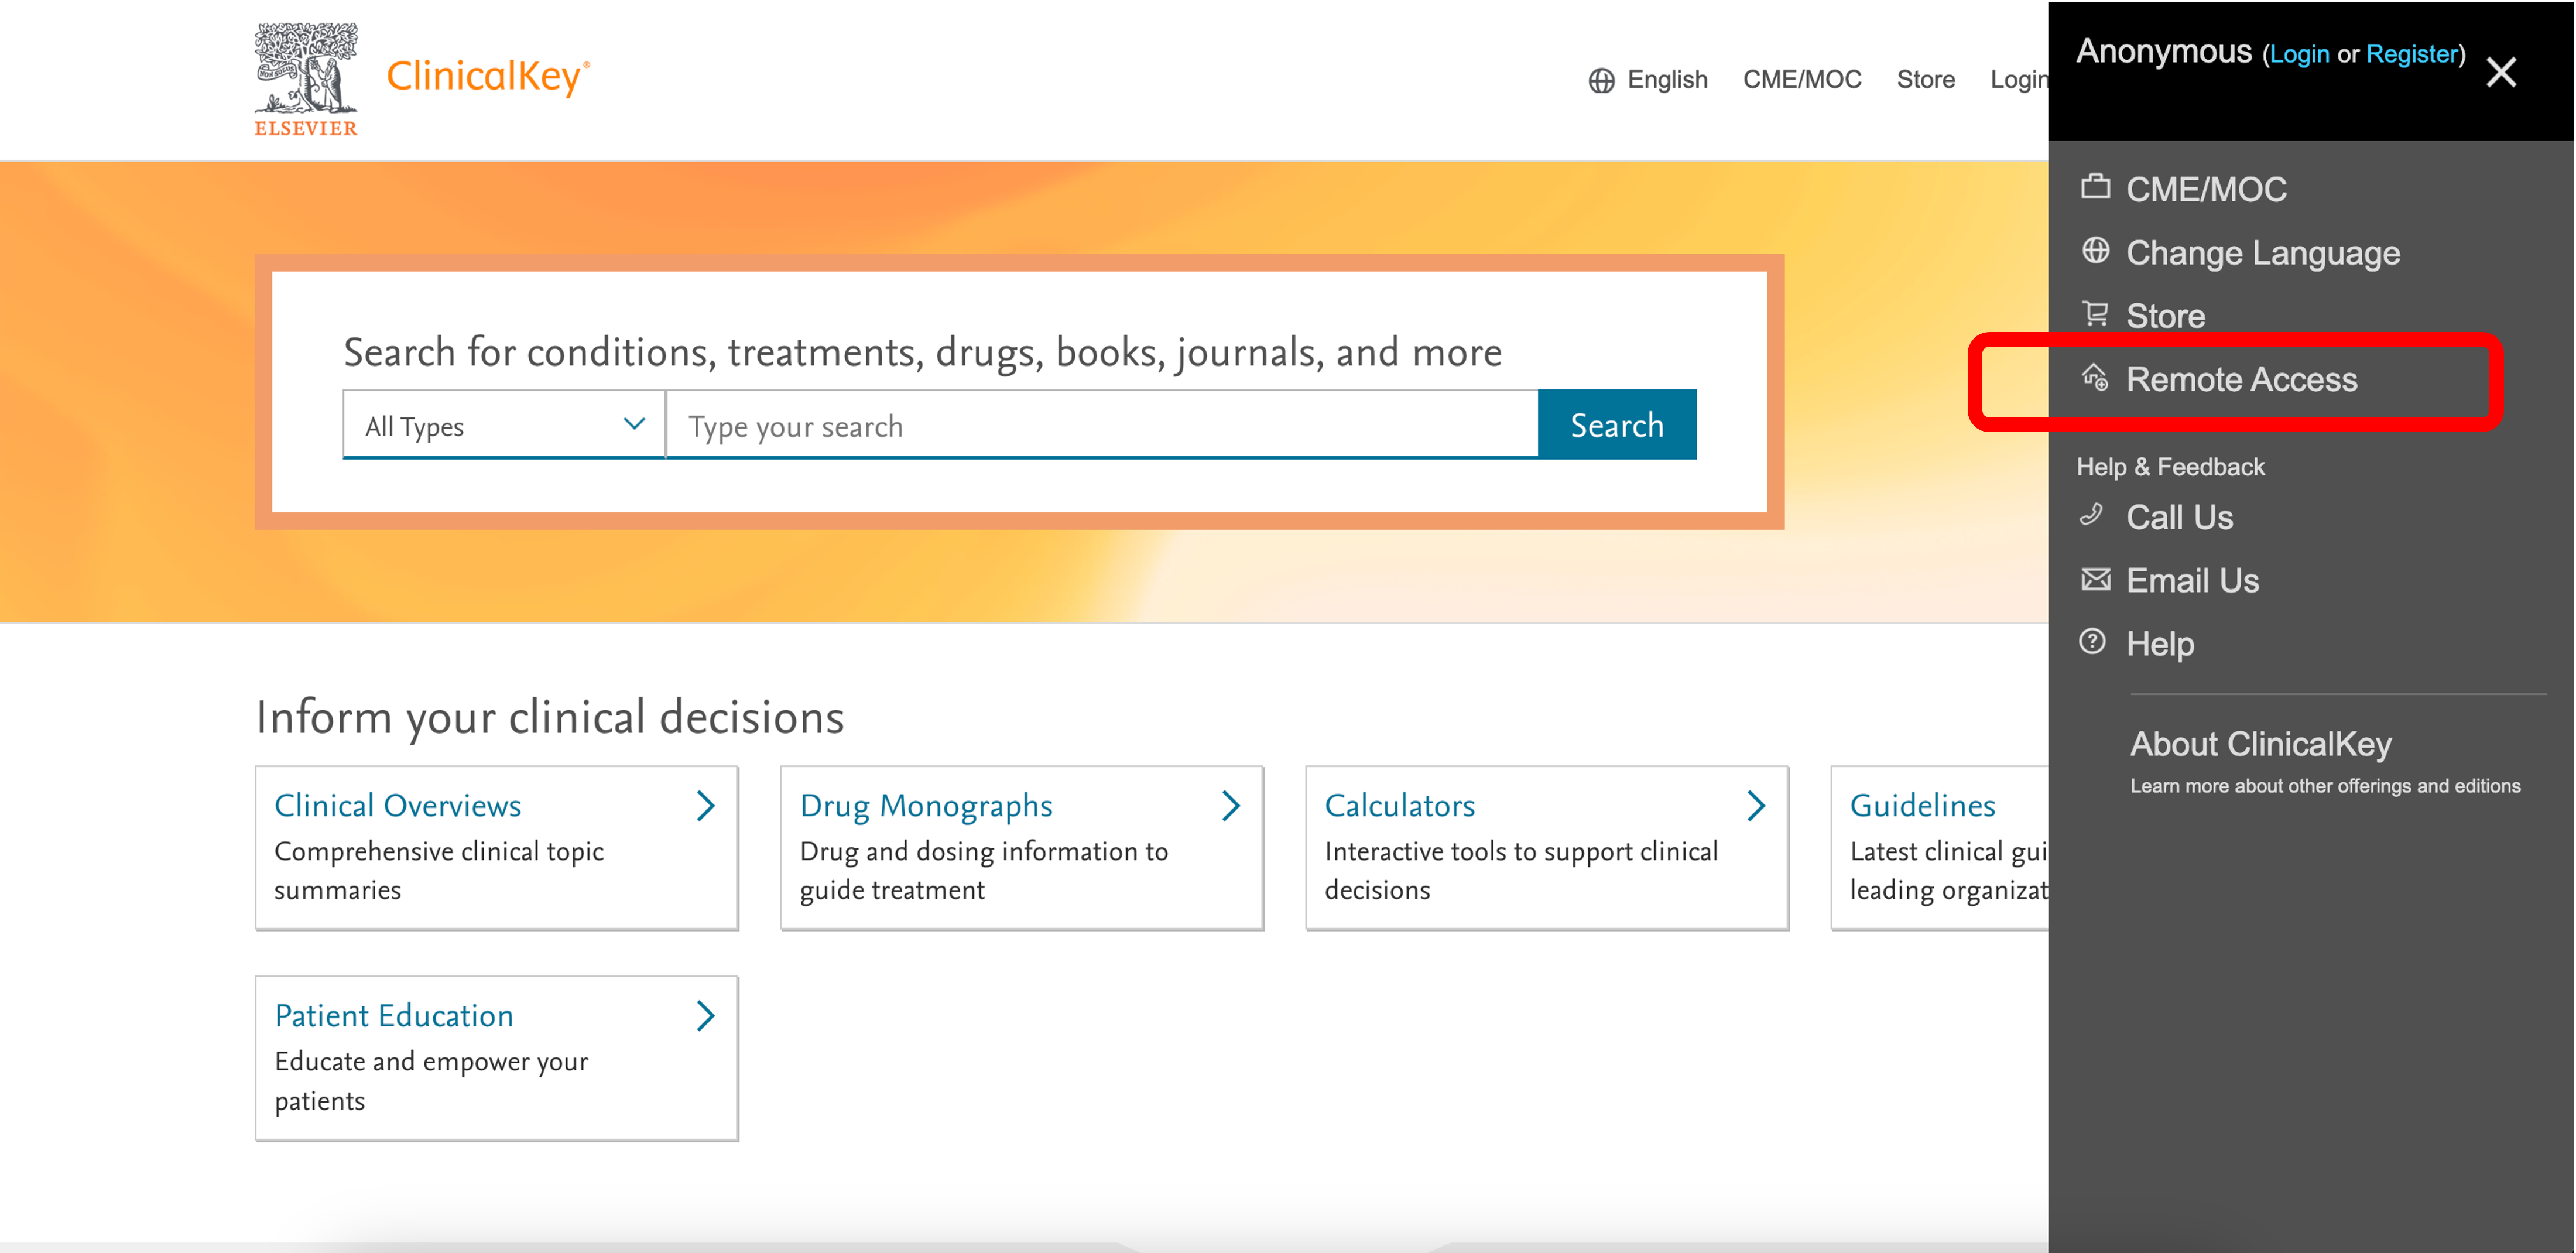Open Store in the top navigation

click(x=1925, y=80)
